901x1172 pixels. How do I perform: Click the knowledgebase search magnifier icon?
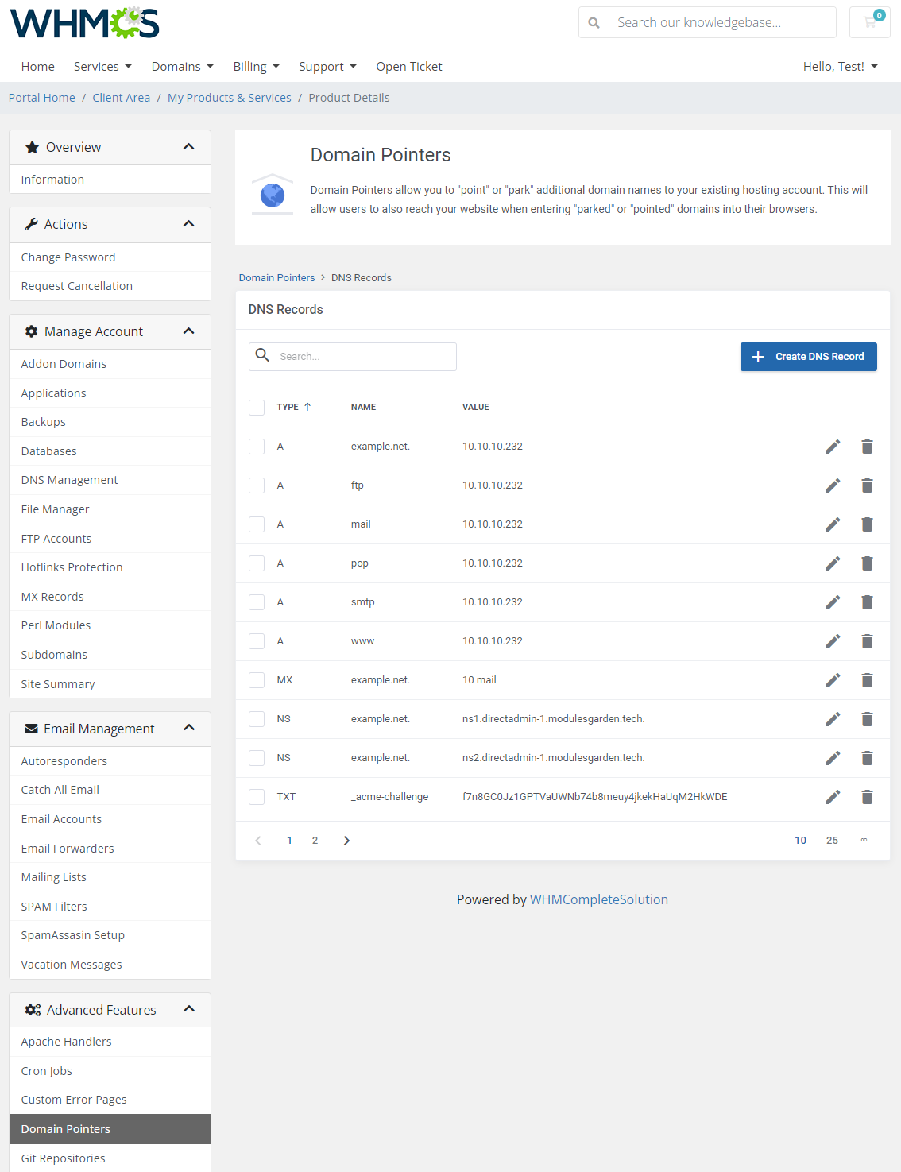[594, 22]
